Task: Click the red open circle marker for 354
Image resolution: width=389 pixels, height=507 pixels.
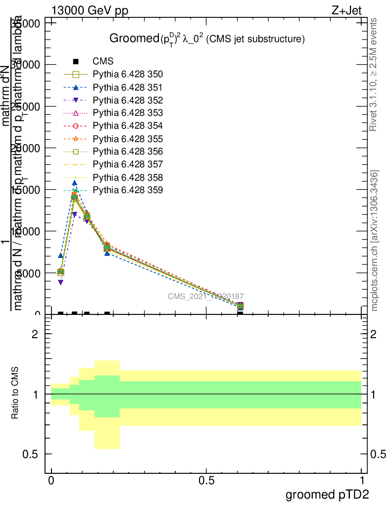Action: 76,126
